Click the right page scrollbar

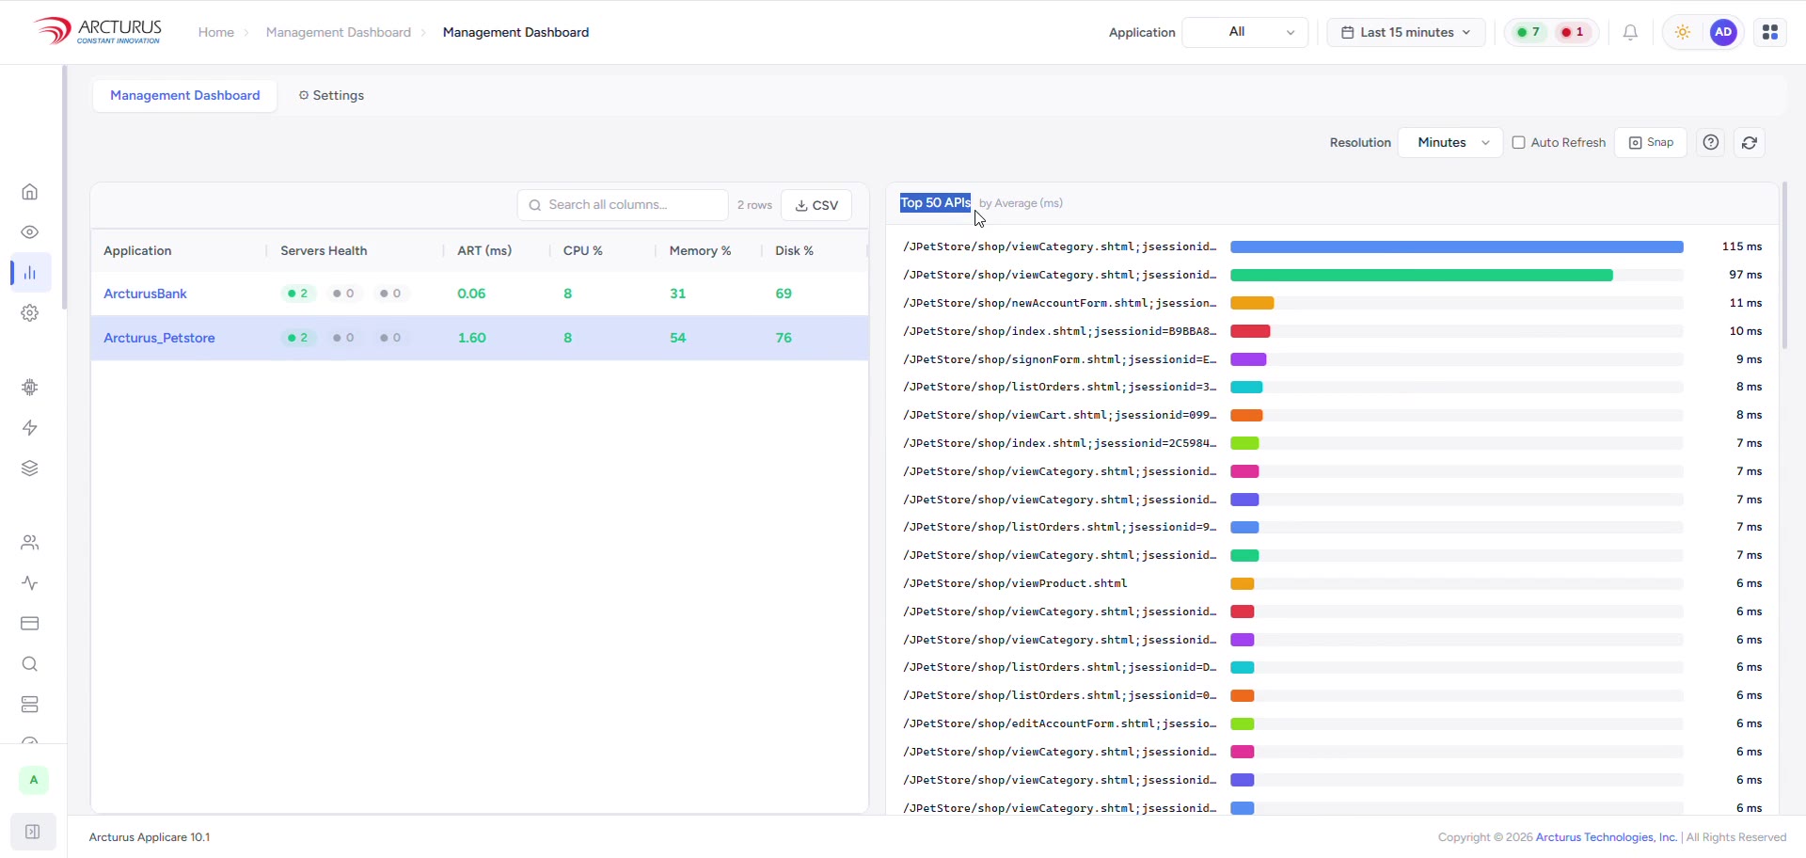1784,265
